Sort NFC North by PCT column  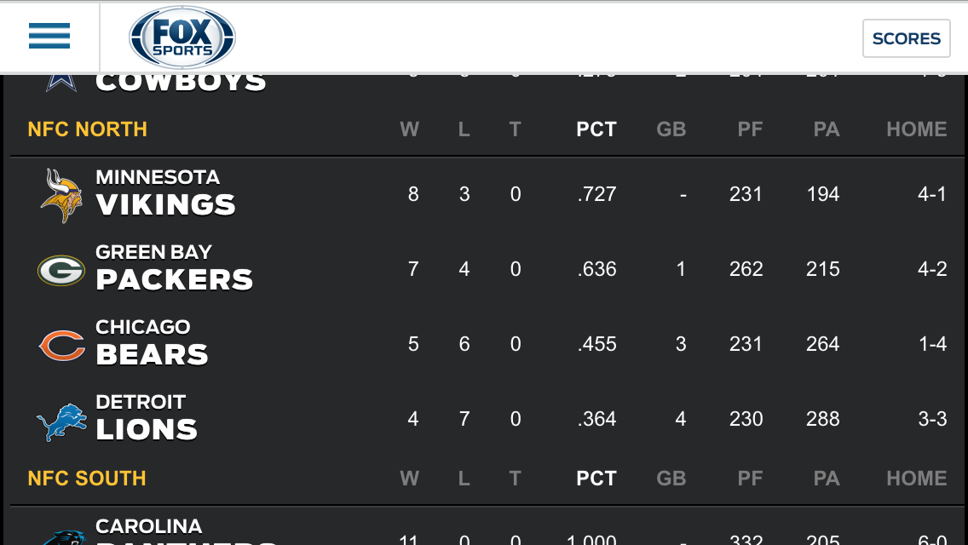tap(596, 129)
